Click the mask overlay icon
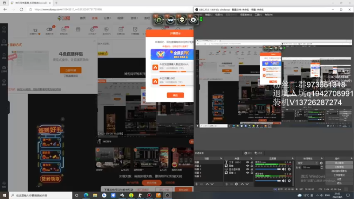 click(170, 20)
